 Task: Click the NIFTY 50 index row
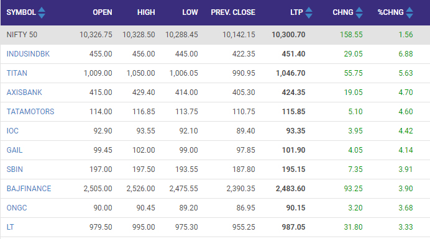215,35
